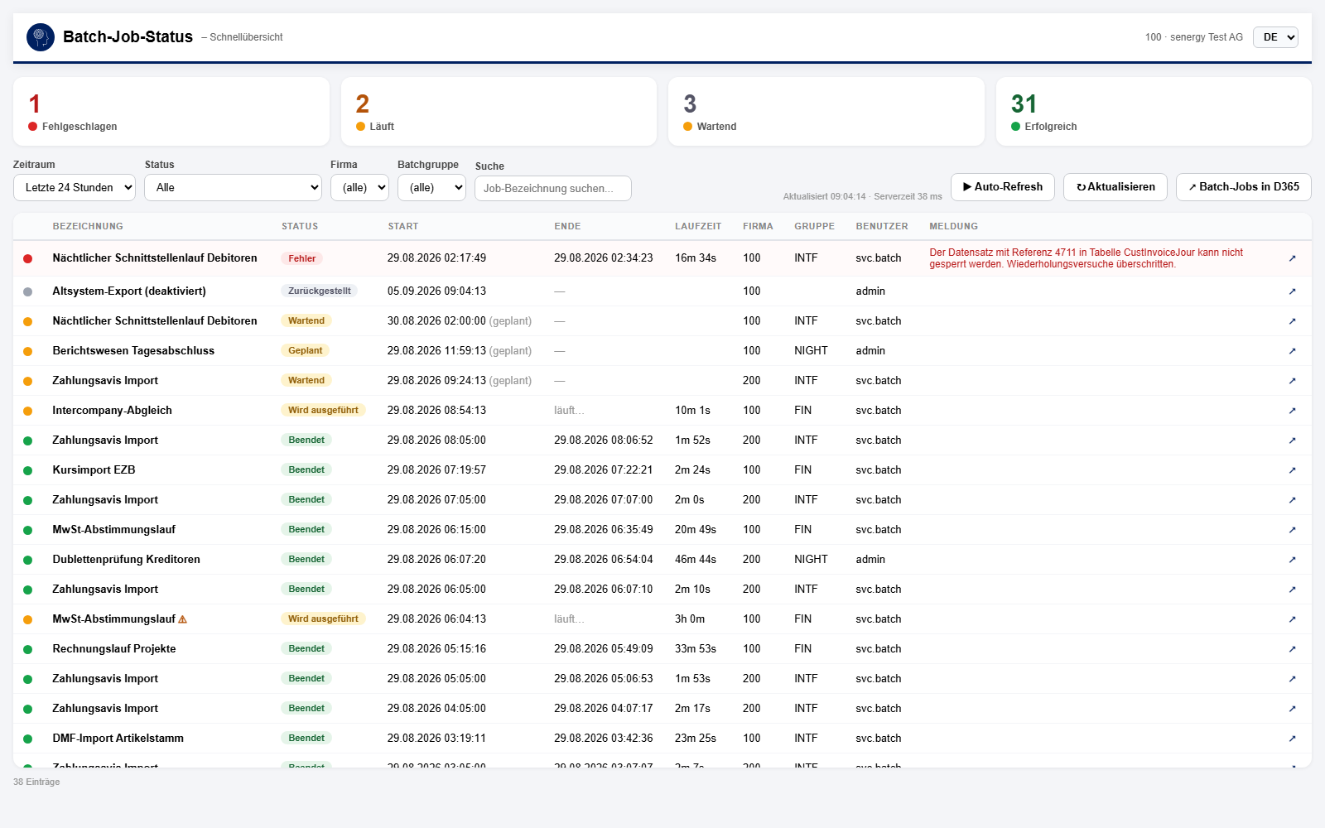Open the Zeitraum dropdown
This screenshot has width=1325, height=828.
(75, 187)
